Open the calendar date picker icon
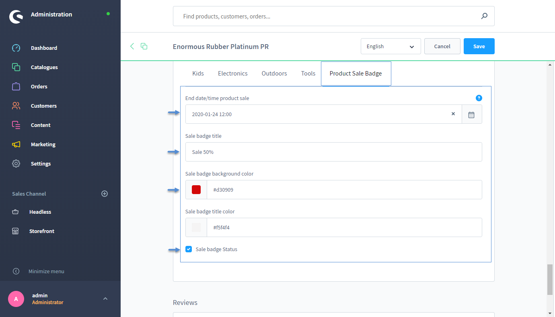This screenshot has height=317, width=555. [471, 115]
